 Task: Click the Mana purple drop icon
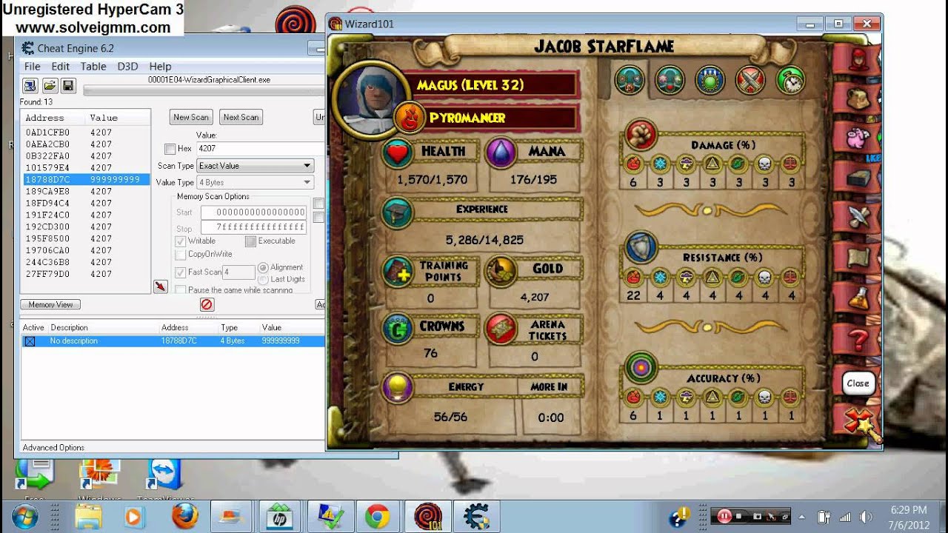point(501,152)
